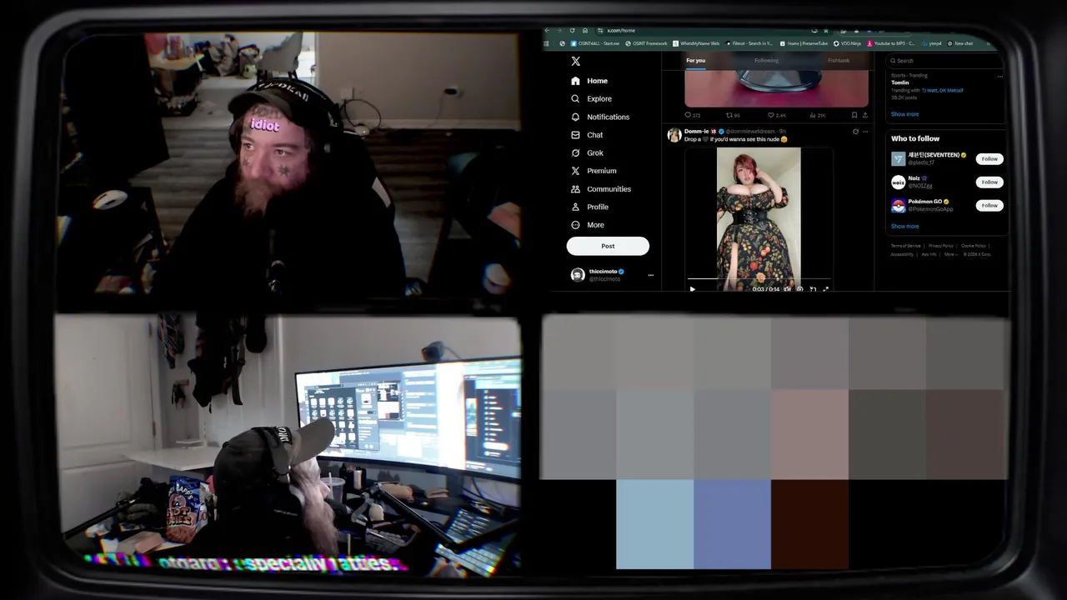Screen dimensions: 1067x600
Task: Follow the Pokémon GO account
Action: coord(989,205)
